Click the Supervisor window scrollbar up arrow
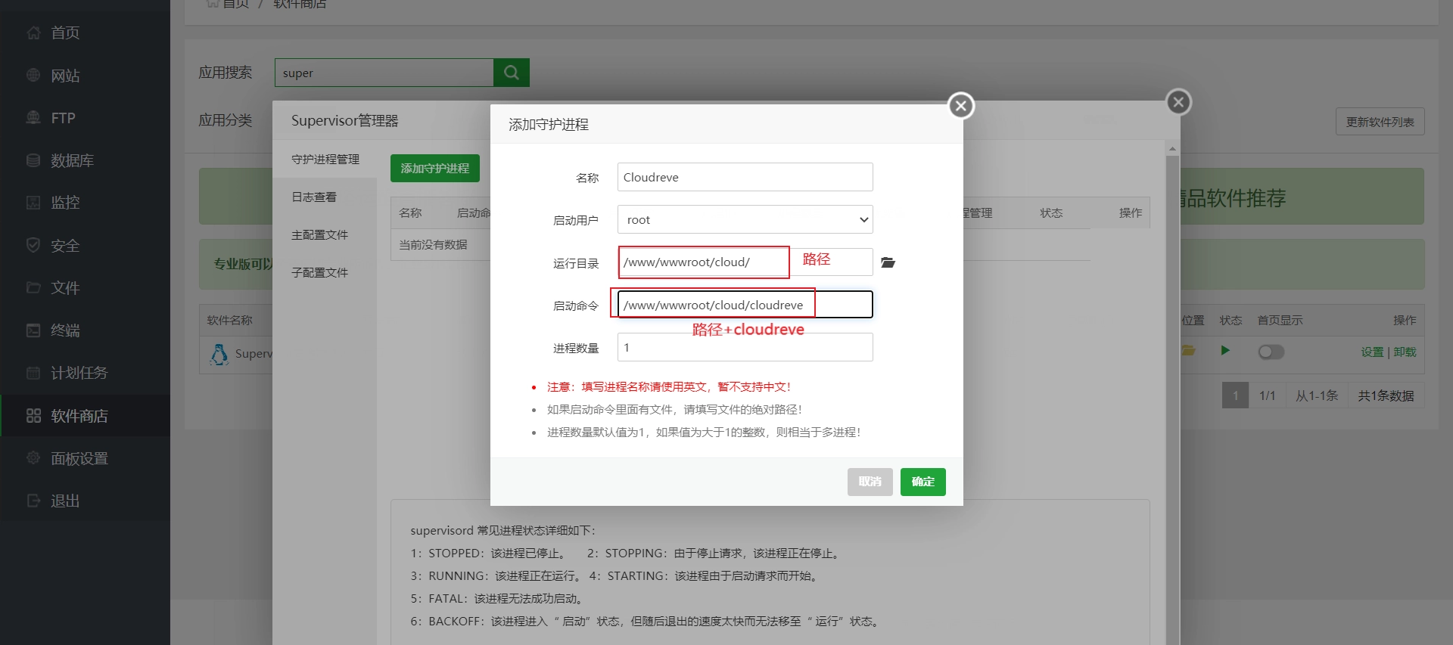Image resolution: width=1453 pixels, height=645 pixels. (1172, 149)
